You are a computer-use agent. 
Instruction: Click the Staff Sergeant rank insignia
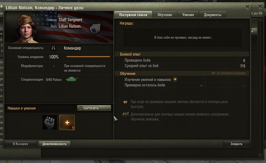(95, 29)
